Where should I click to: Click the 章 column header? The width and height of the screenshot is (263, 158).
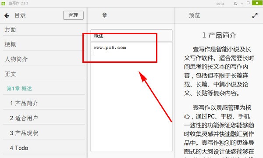105,15
